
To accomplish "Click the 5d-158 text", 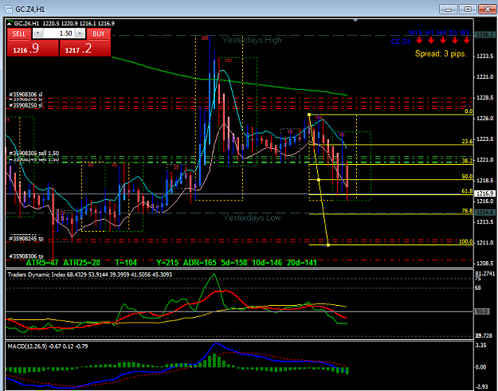I will pos(234,263).
